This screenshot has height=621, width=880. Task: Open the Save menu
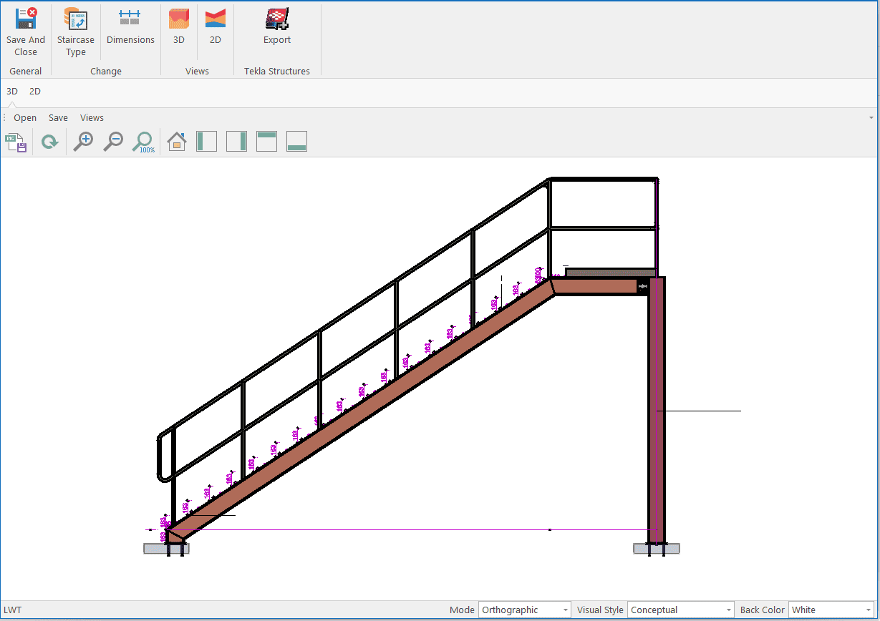coord(58,118)
